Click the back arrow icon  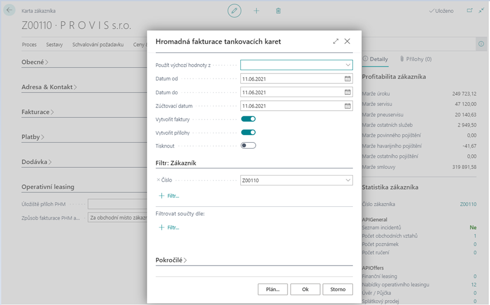[x=9, y=10]
